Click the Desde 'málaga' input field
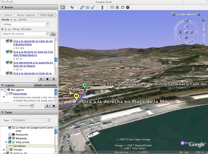 [x=24, y=24]
